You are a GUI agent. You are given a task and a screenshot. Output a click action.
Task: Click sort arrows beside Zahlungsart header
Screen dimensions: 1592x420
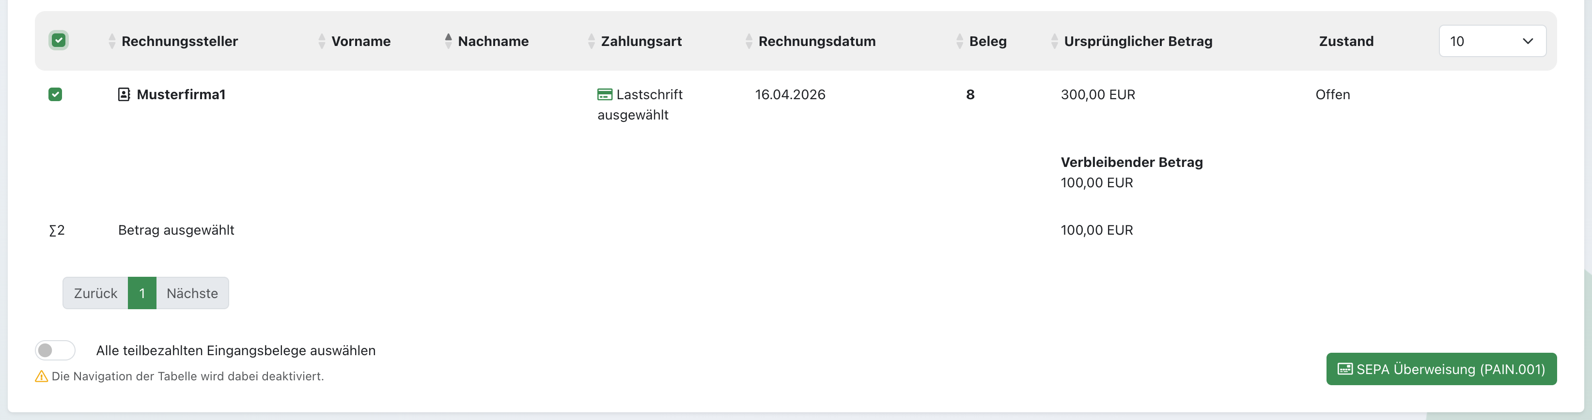(x=591, y=42)
